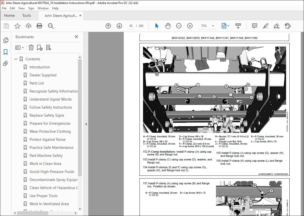The image size is (304, 216).
Task: Open Work In Ventilated Area bookmark
Action: pos(49,204)
